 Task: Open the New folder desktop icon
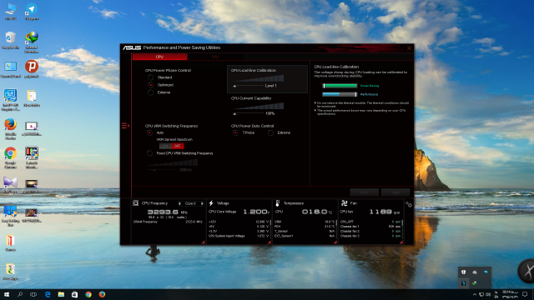[x=32, y=98]
